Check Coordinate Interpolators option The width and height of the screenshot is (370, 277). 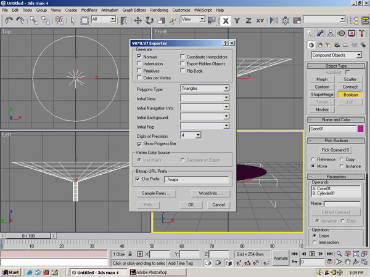pos(183,57)
